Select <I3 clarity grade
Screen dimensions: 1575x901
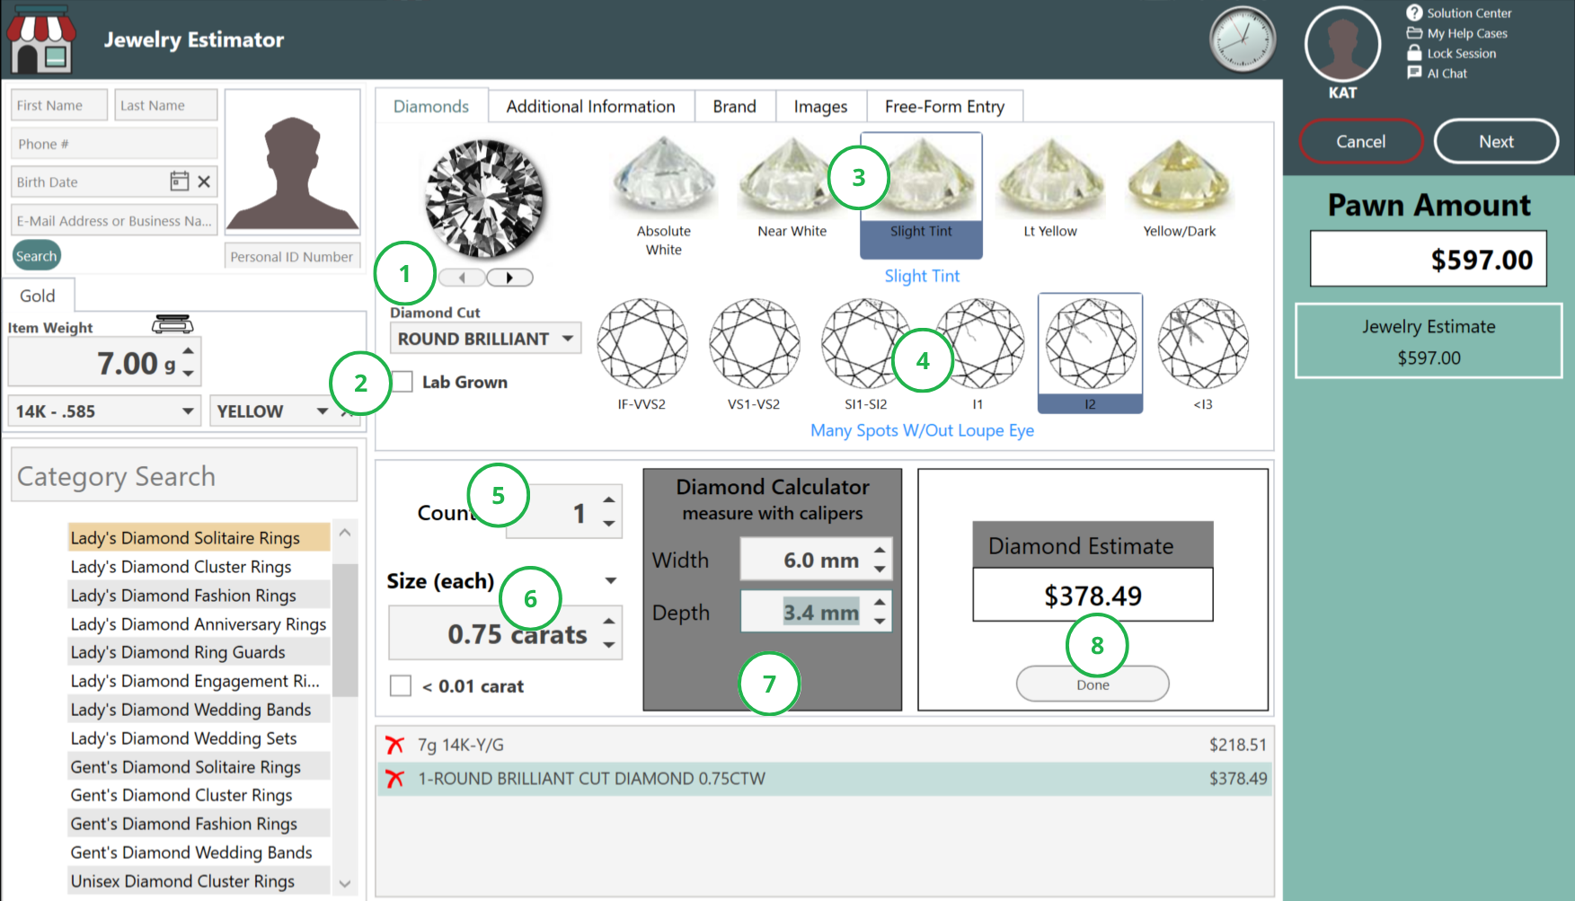pyautogui.click(x=1203, y=355)
